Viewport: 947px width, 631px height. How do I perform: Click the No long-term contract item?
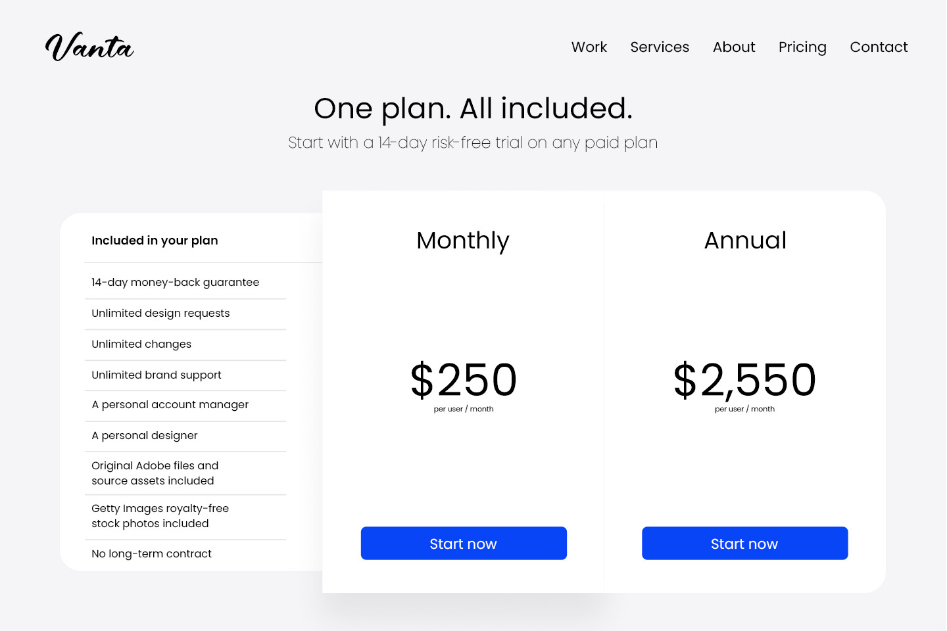152,553
